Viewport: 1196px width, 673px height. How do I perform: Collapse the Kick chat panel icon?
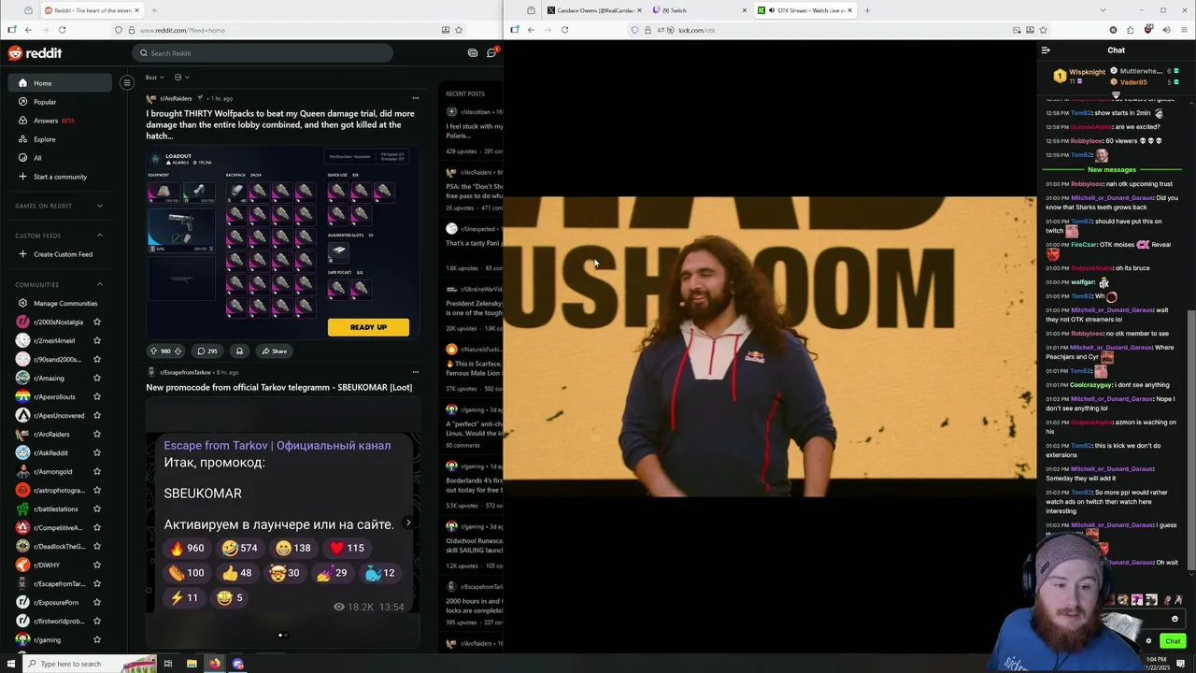(1046, 50)
